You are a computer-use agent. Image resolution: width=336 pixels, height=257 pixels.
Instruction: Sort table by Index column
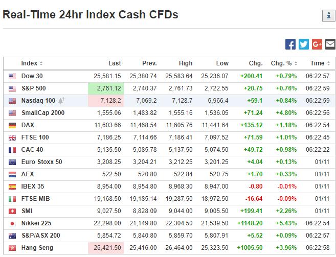[32, 63]
